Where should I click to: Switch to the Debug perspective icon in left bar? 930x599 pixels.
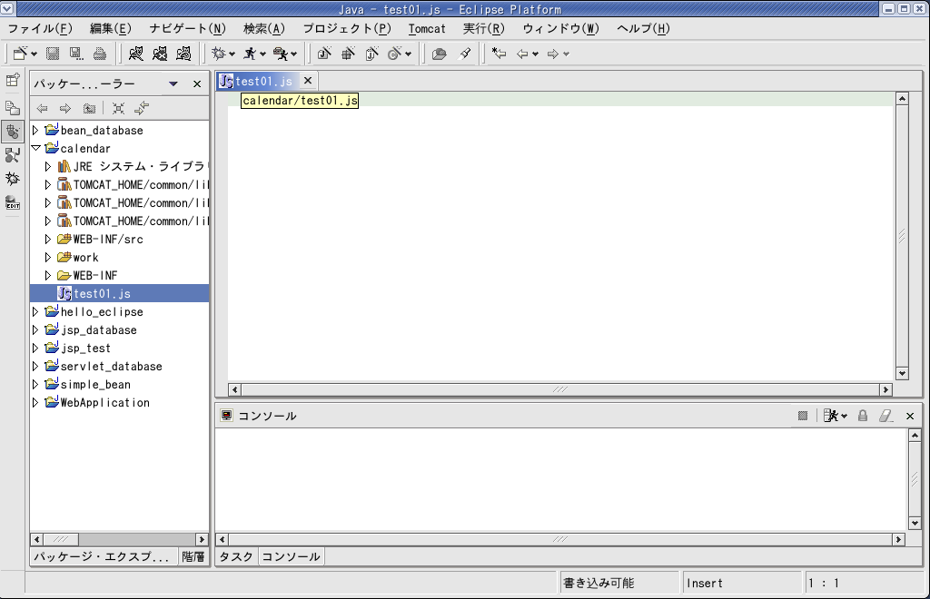point(13,179)
